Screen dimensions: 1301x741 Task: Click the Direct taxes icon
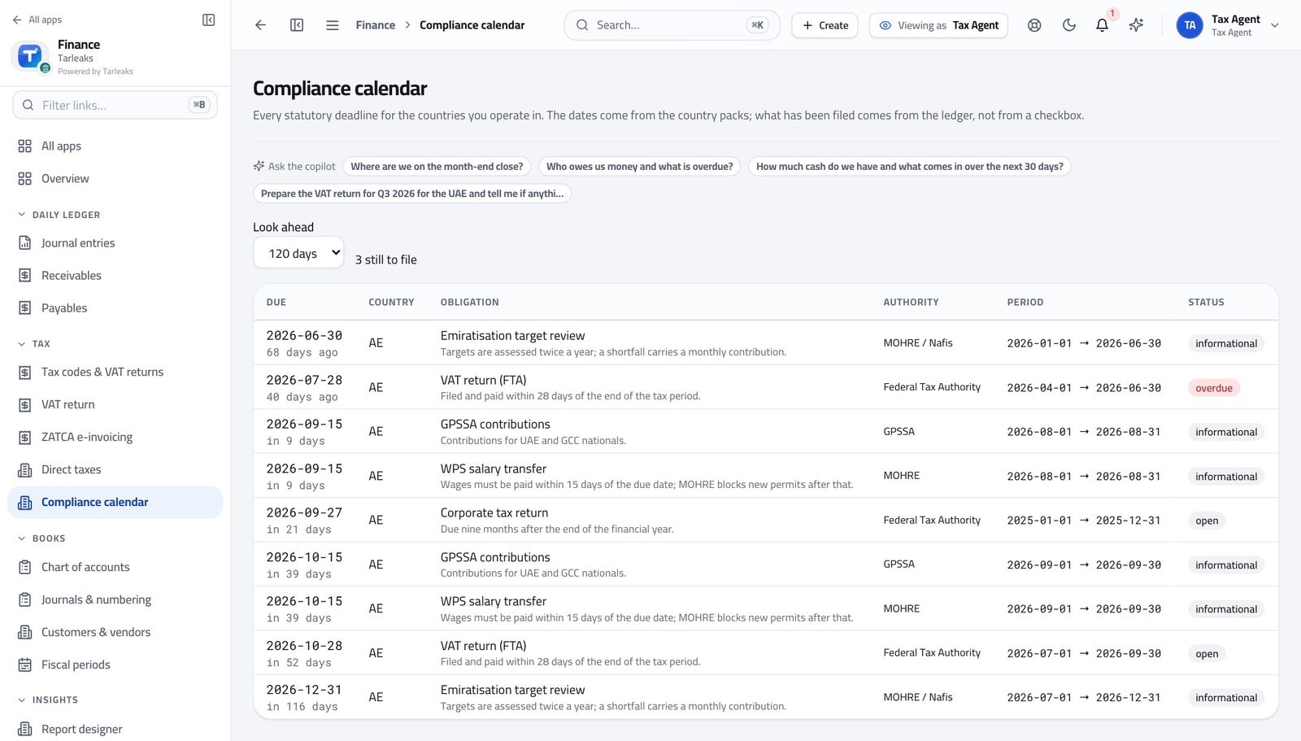25,470
